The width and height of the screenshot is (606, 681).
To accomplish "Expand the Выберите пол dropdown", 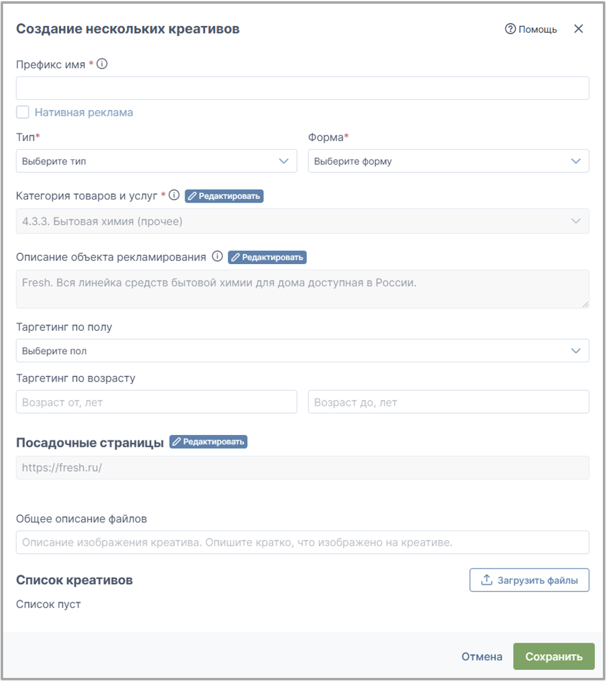I will coord(302,350).
